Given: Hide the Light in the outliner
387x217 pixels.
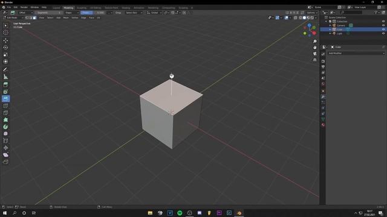Looking at the screenshot, I should coord(383,34).
